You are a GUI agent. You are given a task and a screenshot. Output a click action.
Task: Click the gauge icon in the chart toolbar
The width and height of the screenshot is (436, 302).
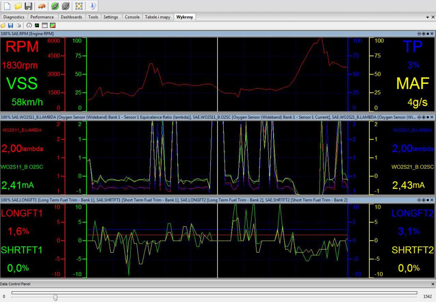tap(29, 26)
